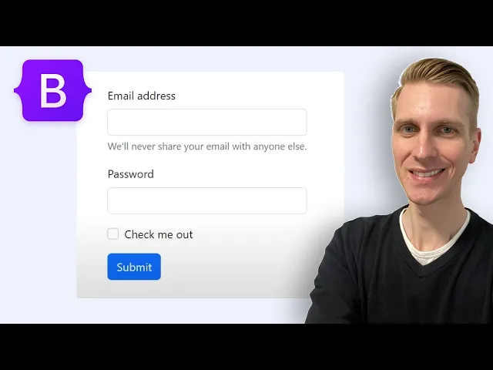Click the Check me out label text
This screenshot has width=493, height=370.
159,234
